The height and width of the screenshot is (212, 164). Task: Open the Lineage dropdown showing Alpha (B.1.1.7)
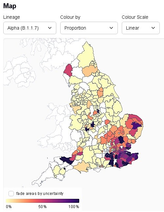tap(29, 28)
